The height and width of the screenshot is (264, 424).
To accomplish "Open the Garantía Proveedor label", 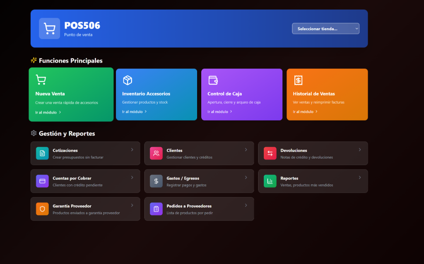I will (x=72, y=206).
